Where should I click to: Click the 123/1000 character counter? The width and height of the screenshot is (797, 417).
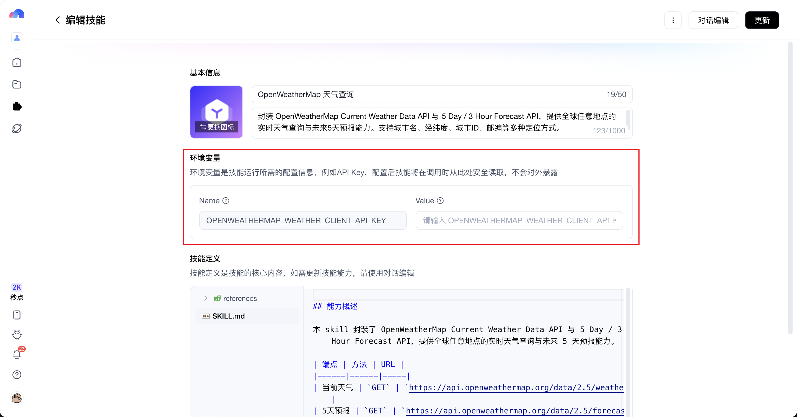pyautogui.click(x=609, y=131)
